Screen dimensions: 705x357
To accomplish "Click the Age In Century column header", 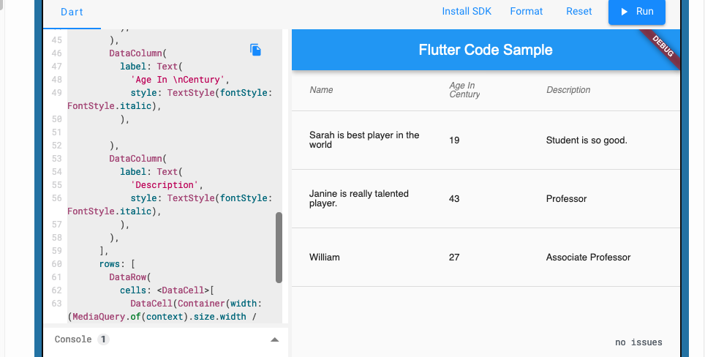I will pyautogui.click(x=464, y=90).
